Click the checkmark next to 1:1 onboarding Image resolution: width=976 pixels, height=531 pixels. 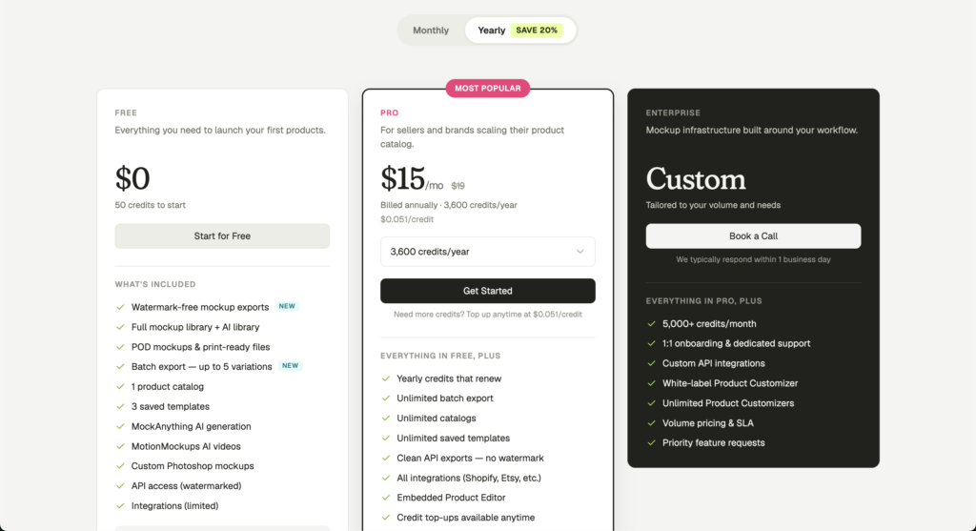pos(652,343)
